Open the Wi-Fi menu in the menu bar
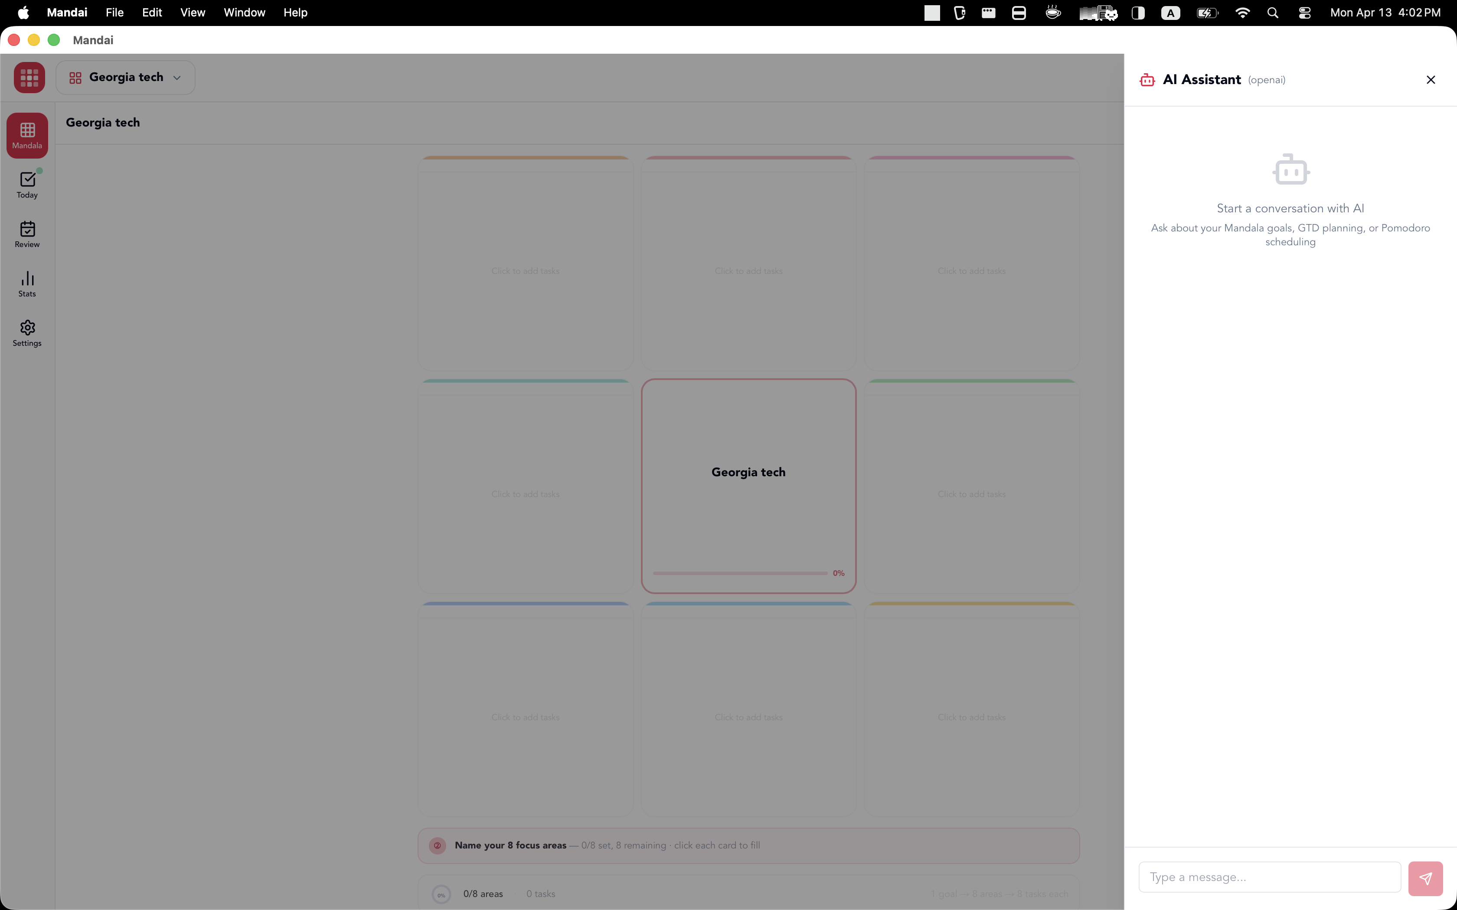Image resolution: width=1457 pixels, height=910 pixels. [1243, 12]
